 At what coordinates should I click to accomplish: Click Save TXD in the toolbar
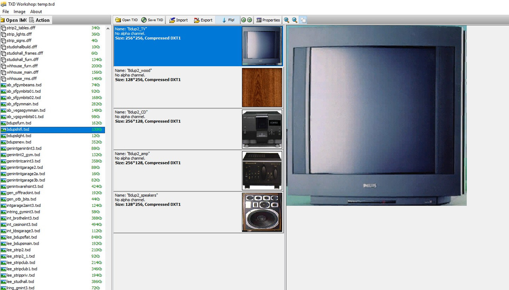point(152,20)
